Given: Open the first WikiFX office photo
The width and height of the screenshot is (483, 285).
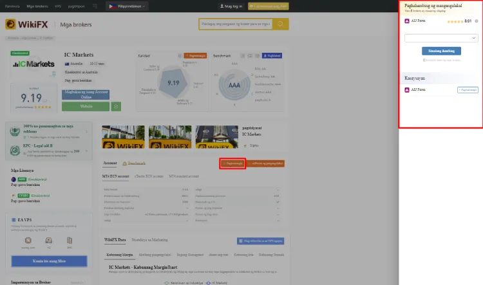Looking at the screenshot, I should [x=123, y=137].
